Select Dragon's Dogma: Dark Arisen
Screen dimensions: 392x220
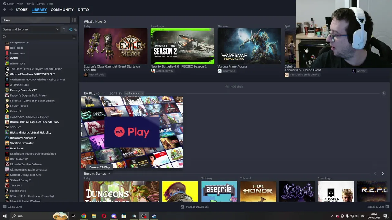pos(28,95)
